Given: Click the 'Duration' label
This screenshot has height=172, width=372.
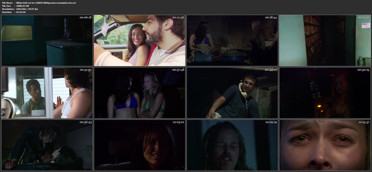Looking at the screenshot, I should tap(6, 12).
